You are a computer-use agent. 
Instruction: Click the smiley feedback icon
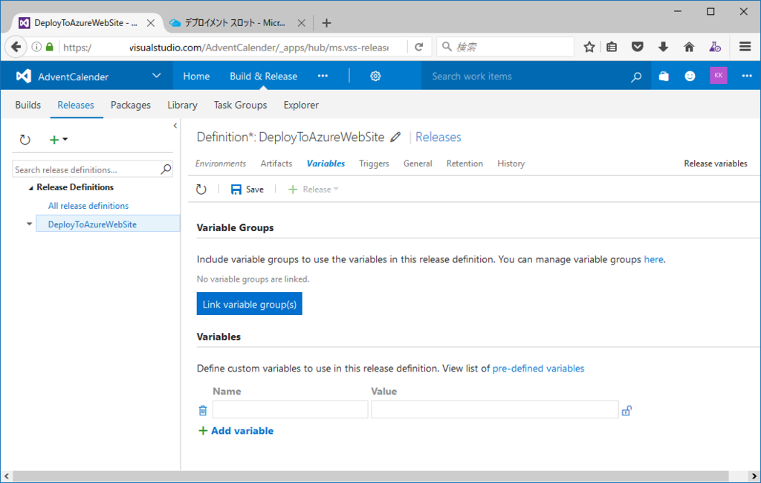coord(690,77)
